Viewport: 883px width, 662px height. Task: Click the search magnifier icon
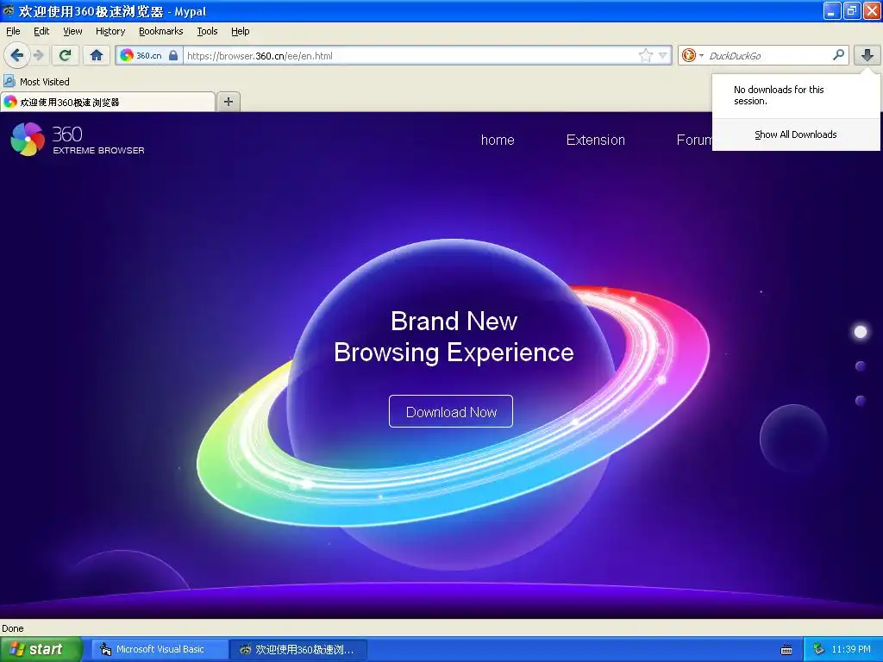pos(838,54)
